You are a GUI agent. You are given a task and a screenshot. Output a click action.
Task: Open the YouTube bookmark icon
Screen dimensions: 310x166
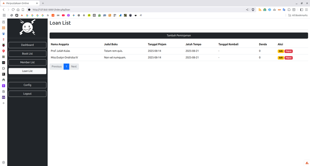(63, 15)
